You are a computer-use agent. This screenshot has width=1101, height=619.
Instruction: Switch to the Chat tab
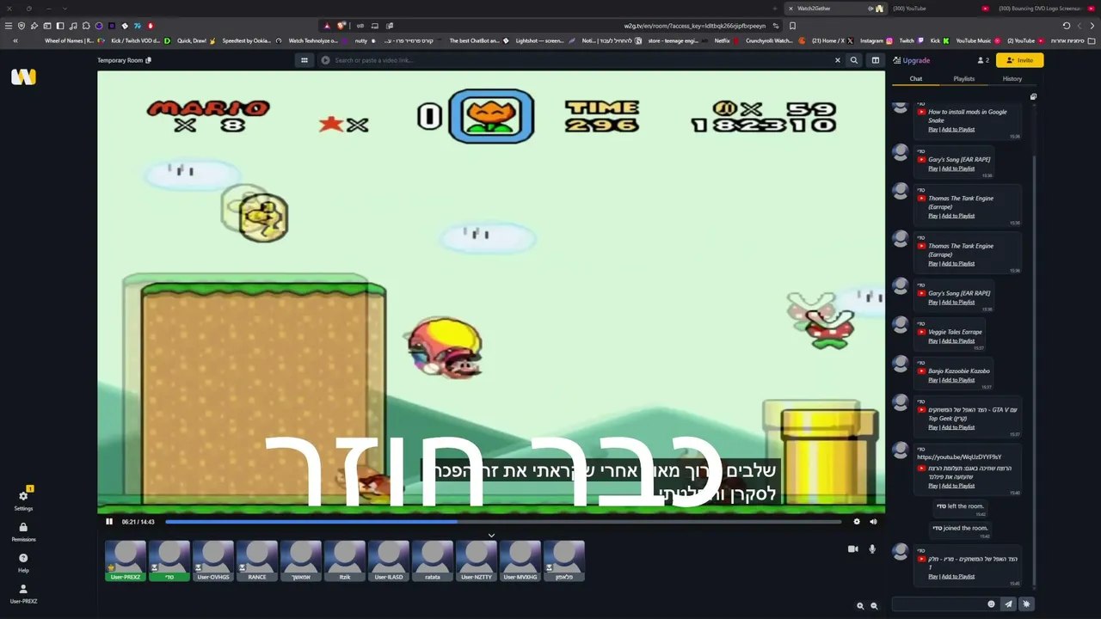click(x=916, y=79)
